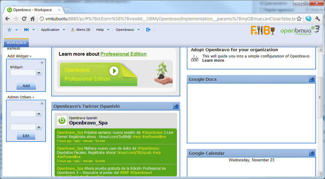Click #softwarelibre hashtag in first tweet
This screenshot has width=325, height=179.
point(154,137)
